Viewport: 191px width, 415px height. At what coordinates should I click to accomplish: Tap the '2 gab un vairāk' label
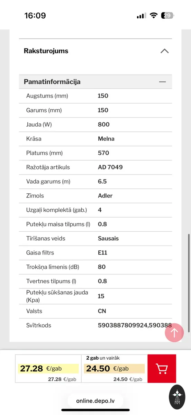(103, 358)
